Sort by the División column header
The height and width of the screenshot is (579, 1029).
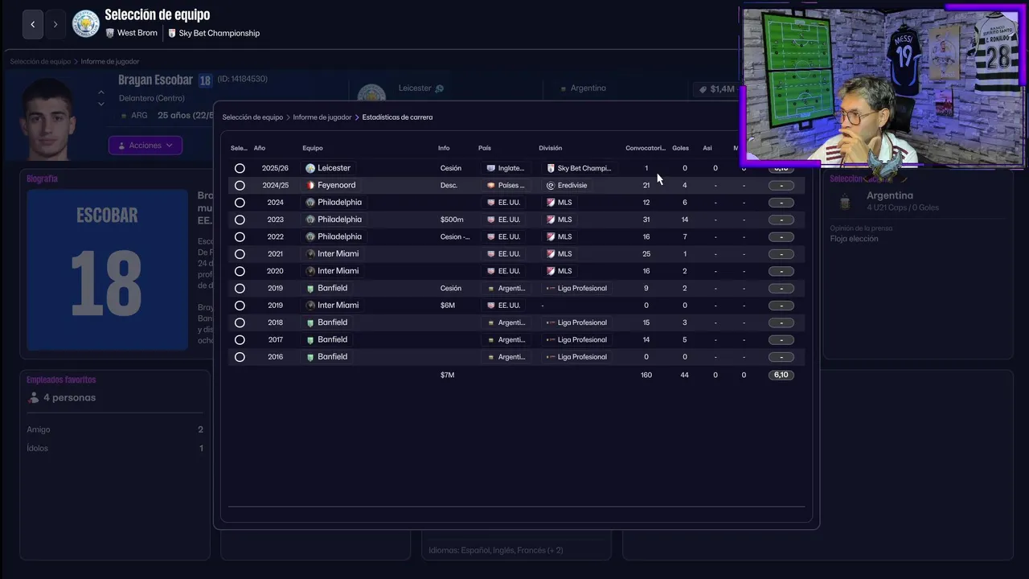point(551,148)
